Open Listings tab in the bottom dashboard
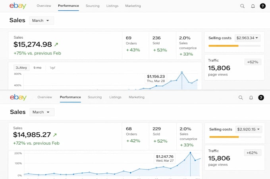 pyautogui.click(x=115, y=97)
